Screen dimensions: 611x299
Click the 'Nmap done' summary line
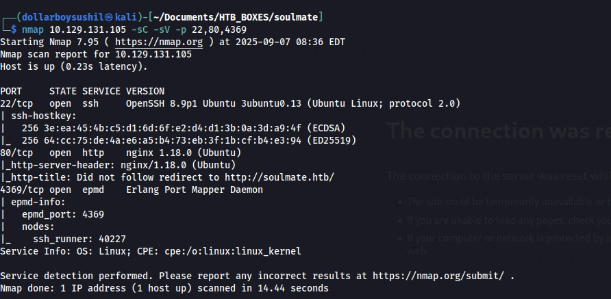[164, 288]
